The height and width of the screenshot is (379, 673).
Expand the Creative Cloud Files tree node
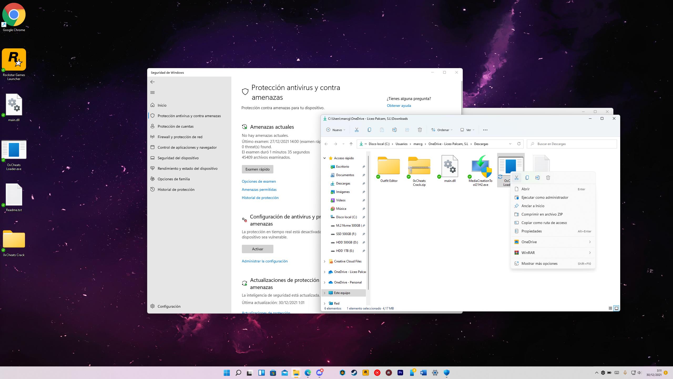(x=324, y=261)
